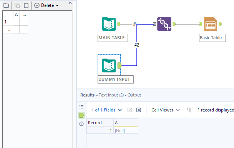
Task: Click connection label #2
Action: click(137, 45)
